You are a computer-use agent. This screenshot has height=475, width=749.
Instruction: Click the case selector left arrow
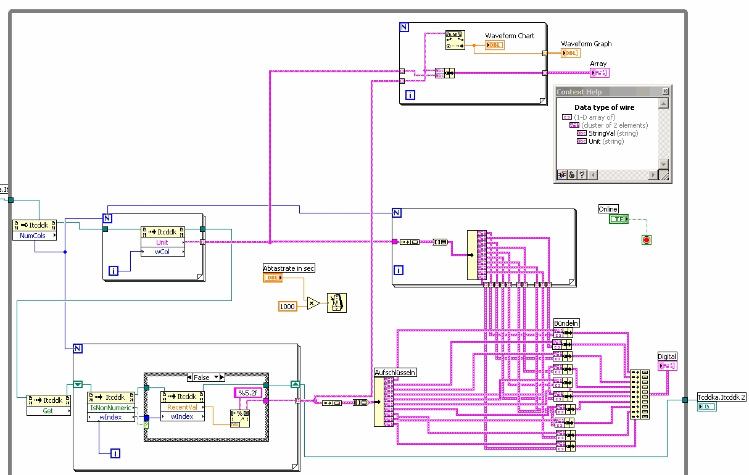click(x=189, y=377)
